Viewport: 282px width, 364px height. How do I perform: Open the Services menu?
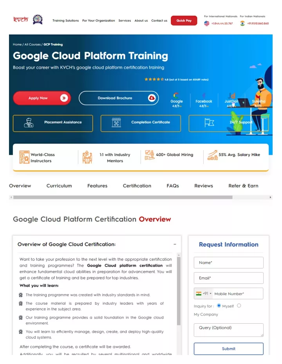pyautogui.click(x=125, y=21)
